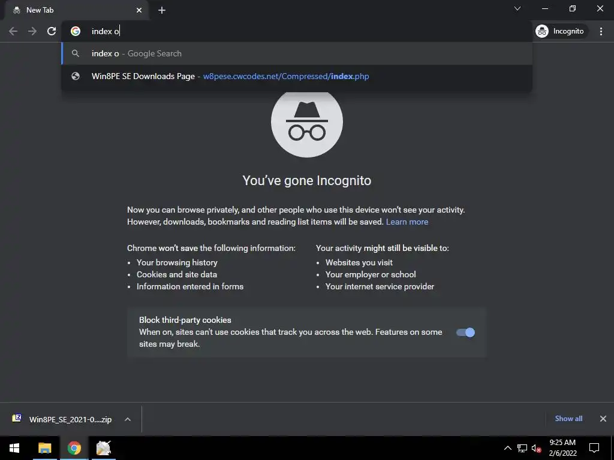Screen dimensions: 614x460
Task: Click 'Your internet service provider' text
Action: pyautogui.click(x=380, y=287)
